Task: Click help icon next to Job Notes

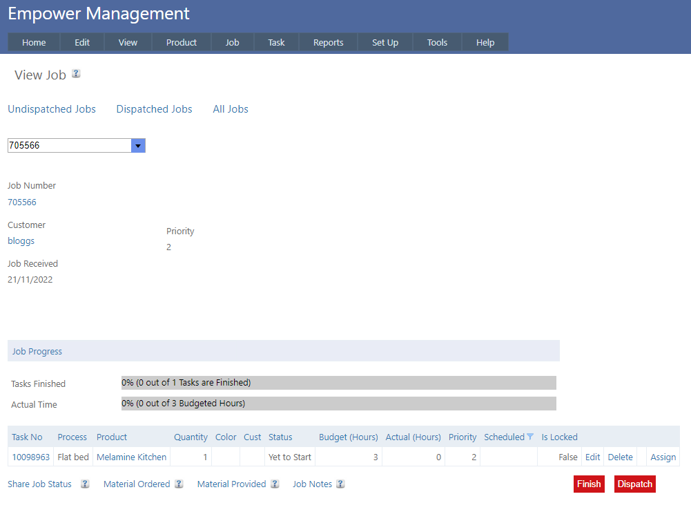Action: [x=340, y=484]
